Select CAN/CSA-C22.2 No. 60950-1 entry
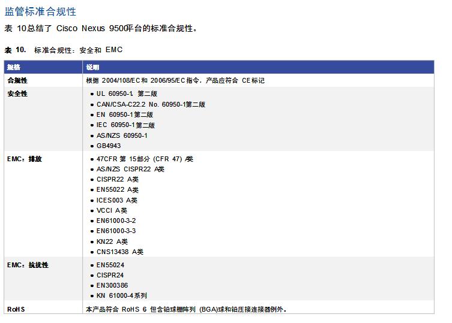 [x=151, y=104]
